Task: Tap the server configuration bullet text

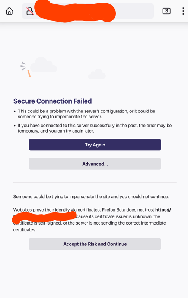Action: tap(87, 114)
